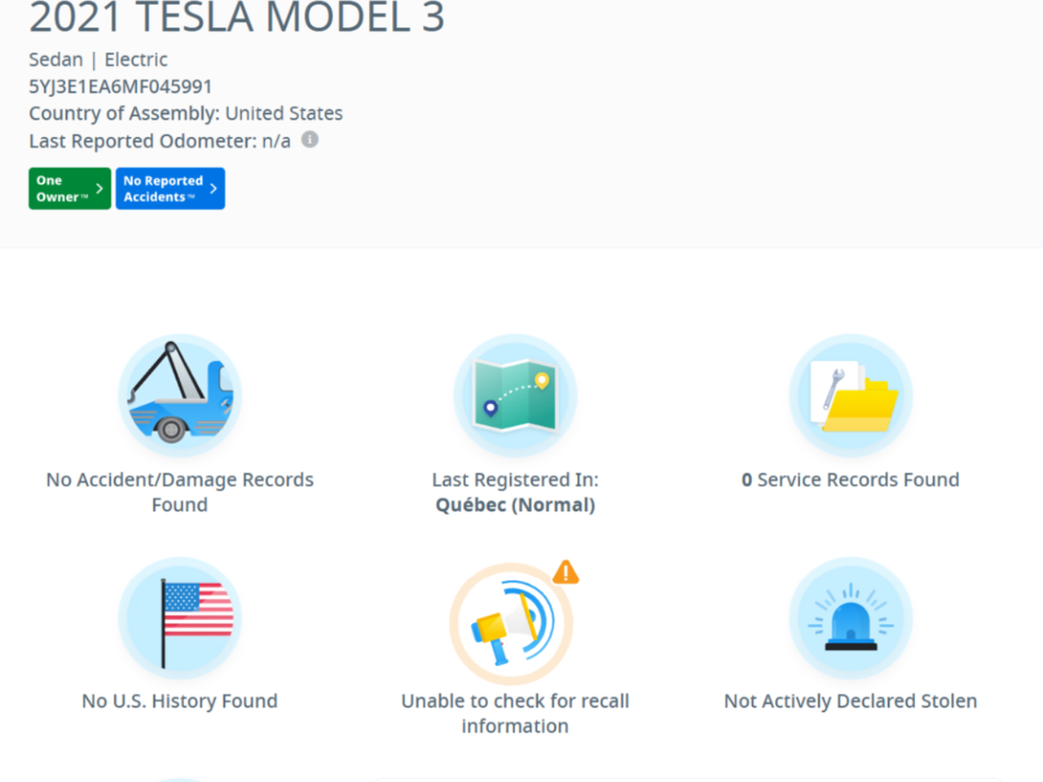Expand the No Reported Accidents badge chevron

(x=213, y=189)
